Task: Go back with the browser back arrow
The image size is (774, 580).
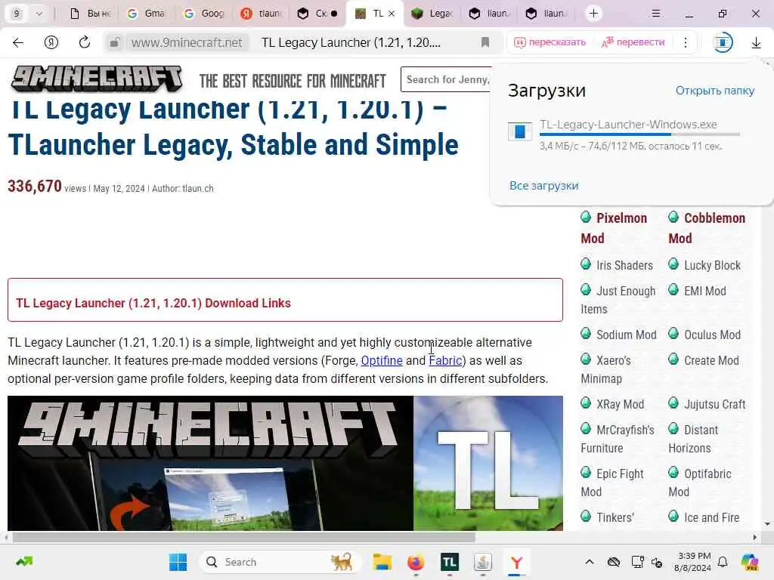Action: [x=18, y=42]
